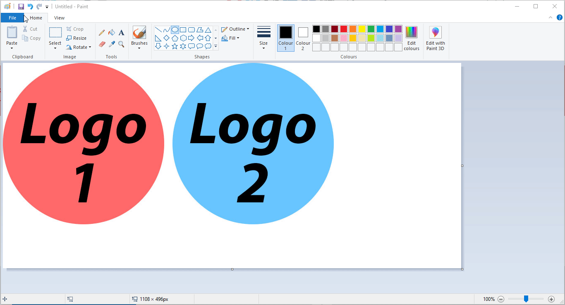Switch to the View tab
Viewport: 565px width, 305px height.
click(59, 18)
